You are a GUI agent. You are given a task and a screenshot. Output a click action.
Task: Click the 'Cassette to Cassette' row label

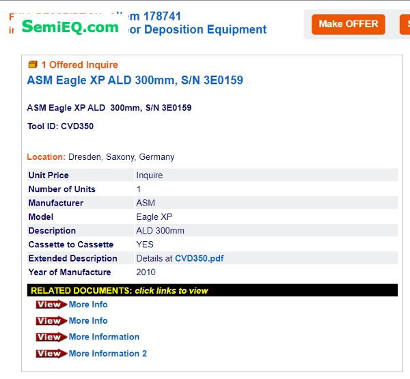point(71,244)
